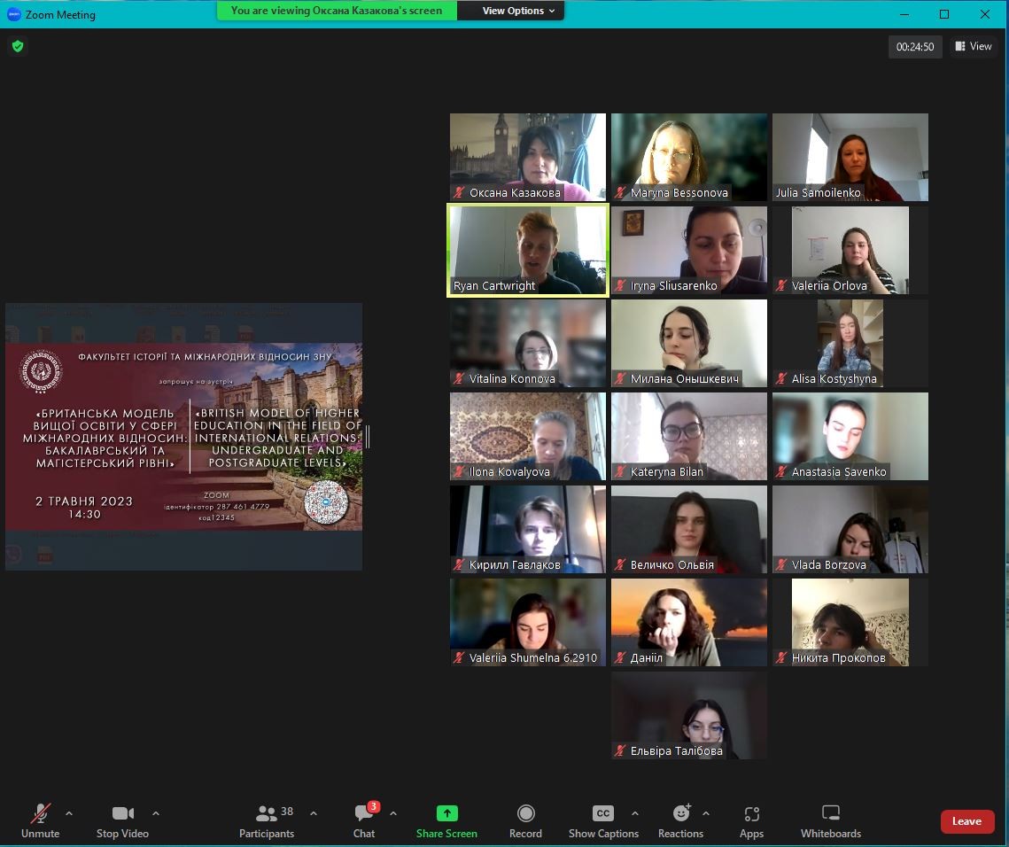Open the Apps icon

751,813
